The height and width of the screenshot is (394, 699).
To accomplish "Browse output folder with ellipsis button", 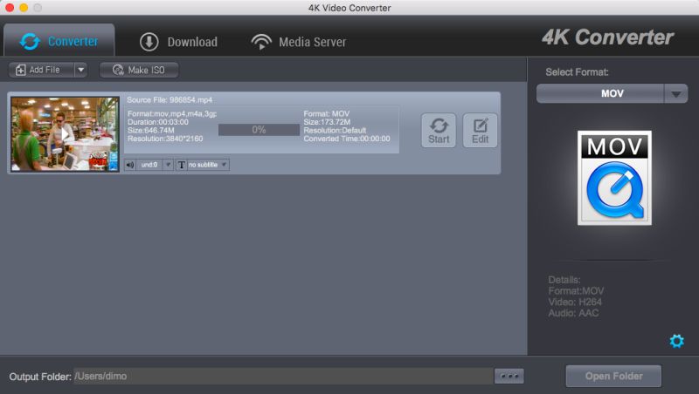I will coord(509,377).
